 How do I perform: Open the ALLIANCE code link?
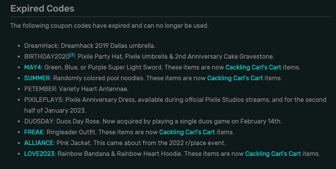(x=39, y=143)
